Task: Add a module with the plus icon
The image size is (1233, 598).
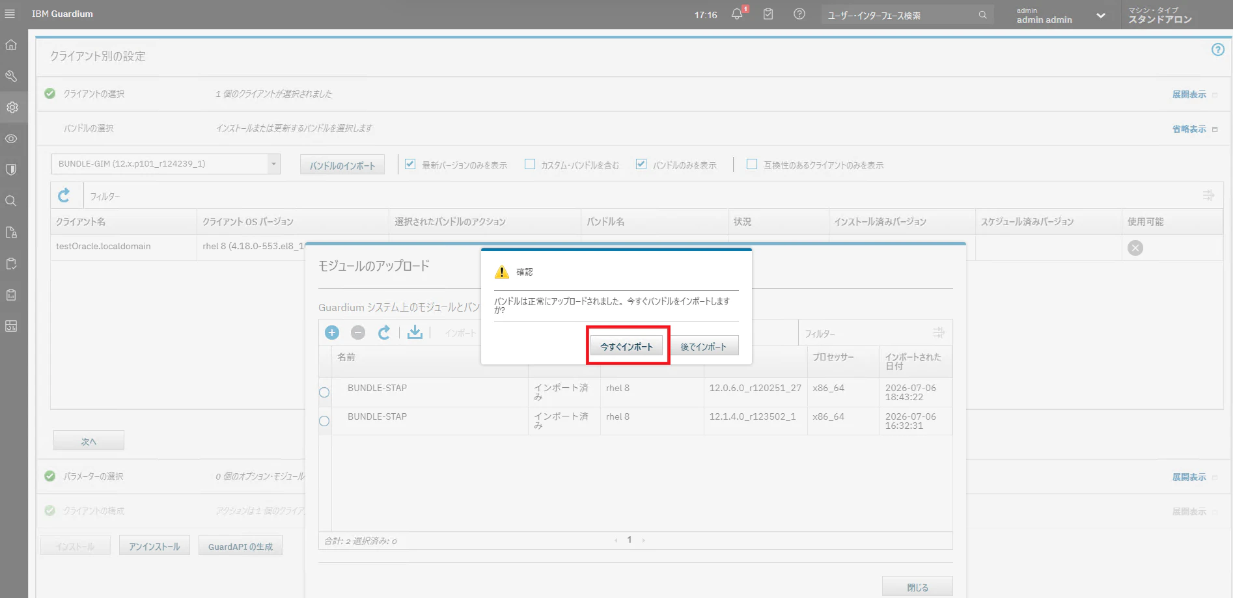Action: click(x=332, y=333)
